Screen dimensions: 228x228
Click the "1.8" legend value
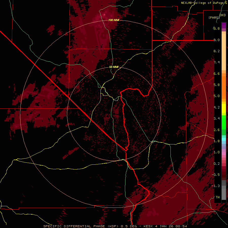tap(217, 141)
